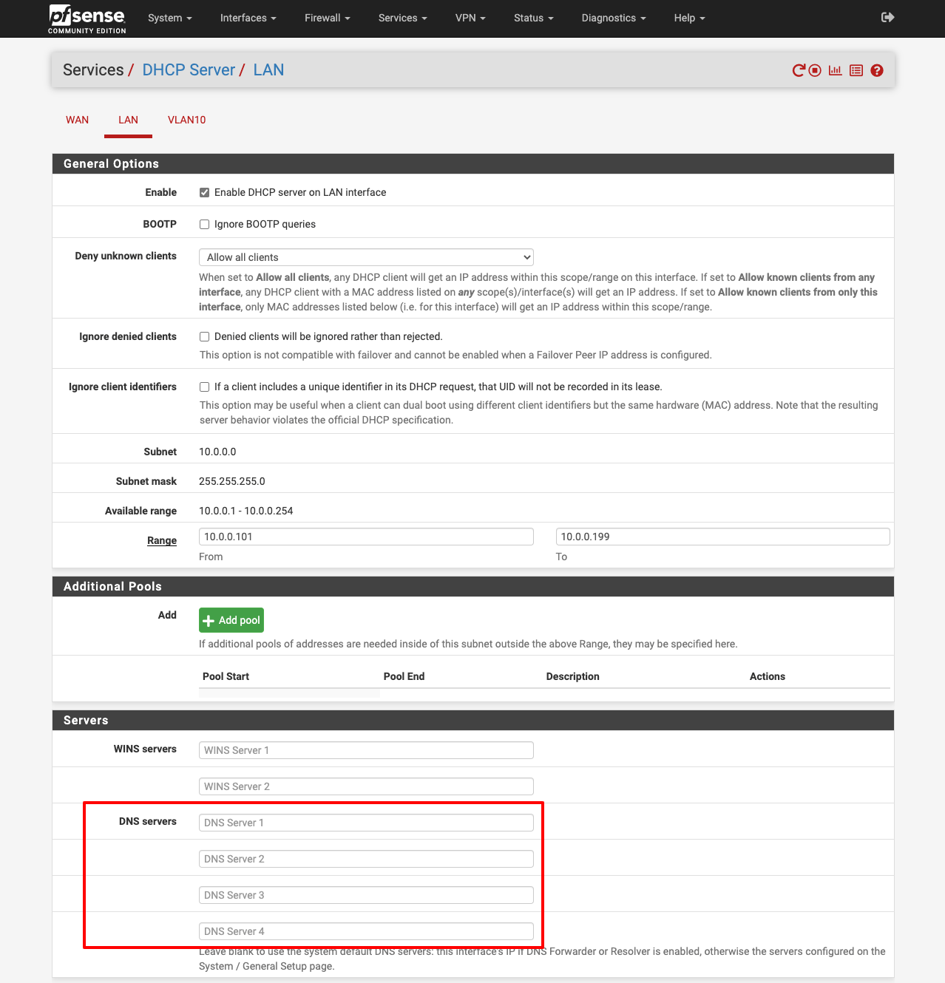This screenshot has width=945, height=983.
Task: Tick the Ignore client identifiers checkbox
Action: click(205, 387)
